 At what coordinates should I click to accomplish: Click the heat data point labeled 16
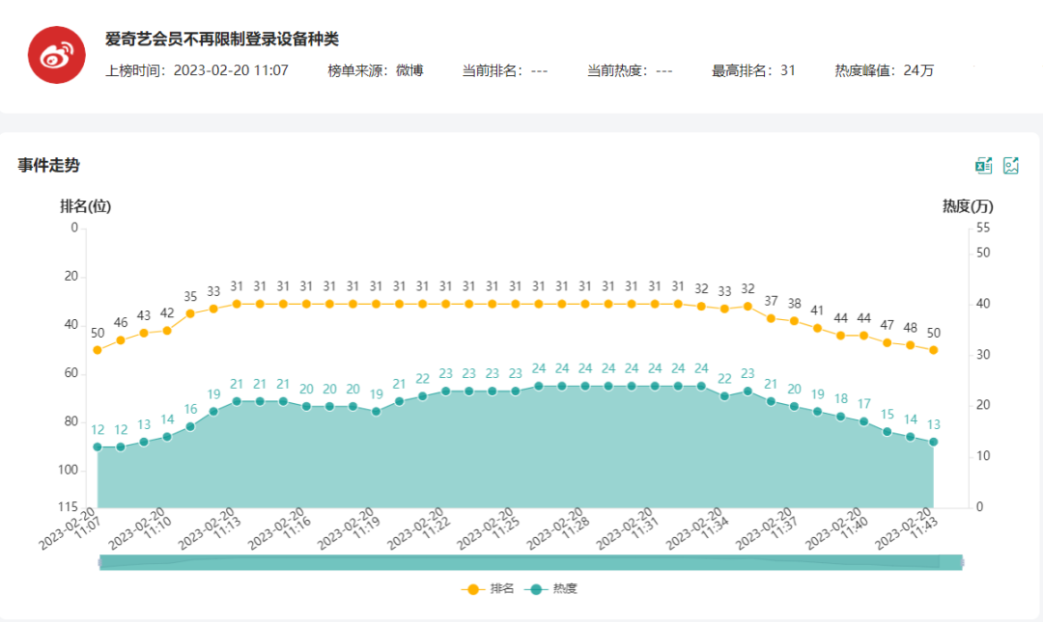(190, 426)
